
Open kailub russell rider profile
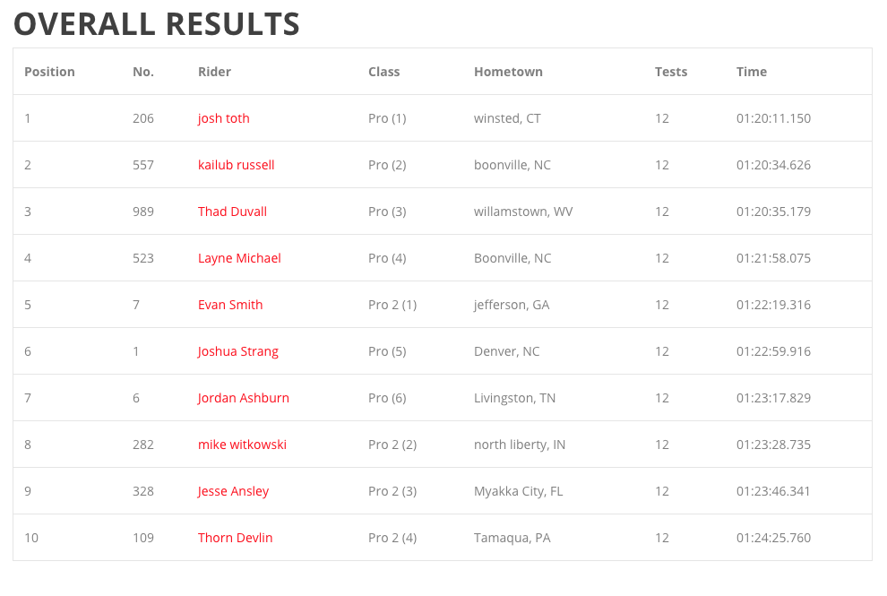[236, 165]
